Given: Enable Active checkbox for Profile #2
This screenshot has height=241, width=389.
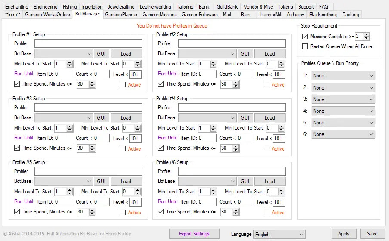Looking at the screenshot, I should (266, 85).
